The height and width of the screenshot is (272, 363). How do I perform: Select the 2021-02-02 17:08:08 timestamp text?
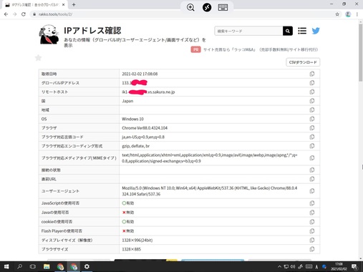tap(140, 74)
